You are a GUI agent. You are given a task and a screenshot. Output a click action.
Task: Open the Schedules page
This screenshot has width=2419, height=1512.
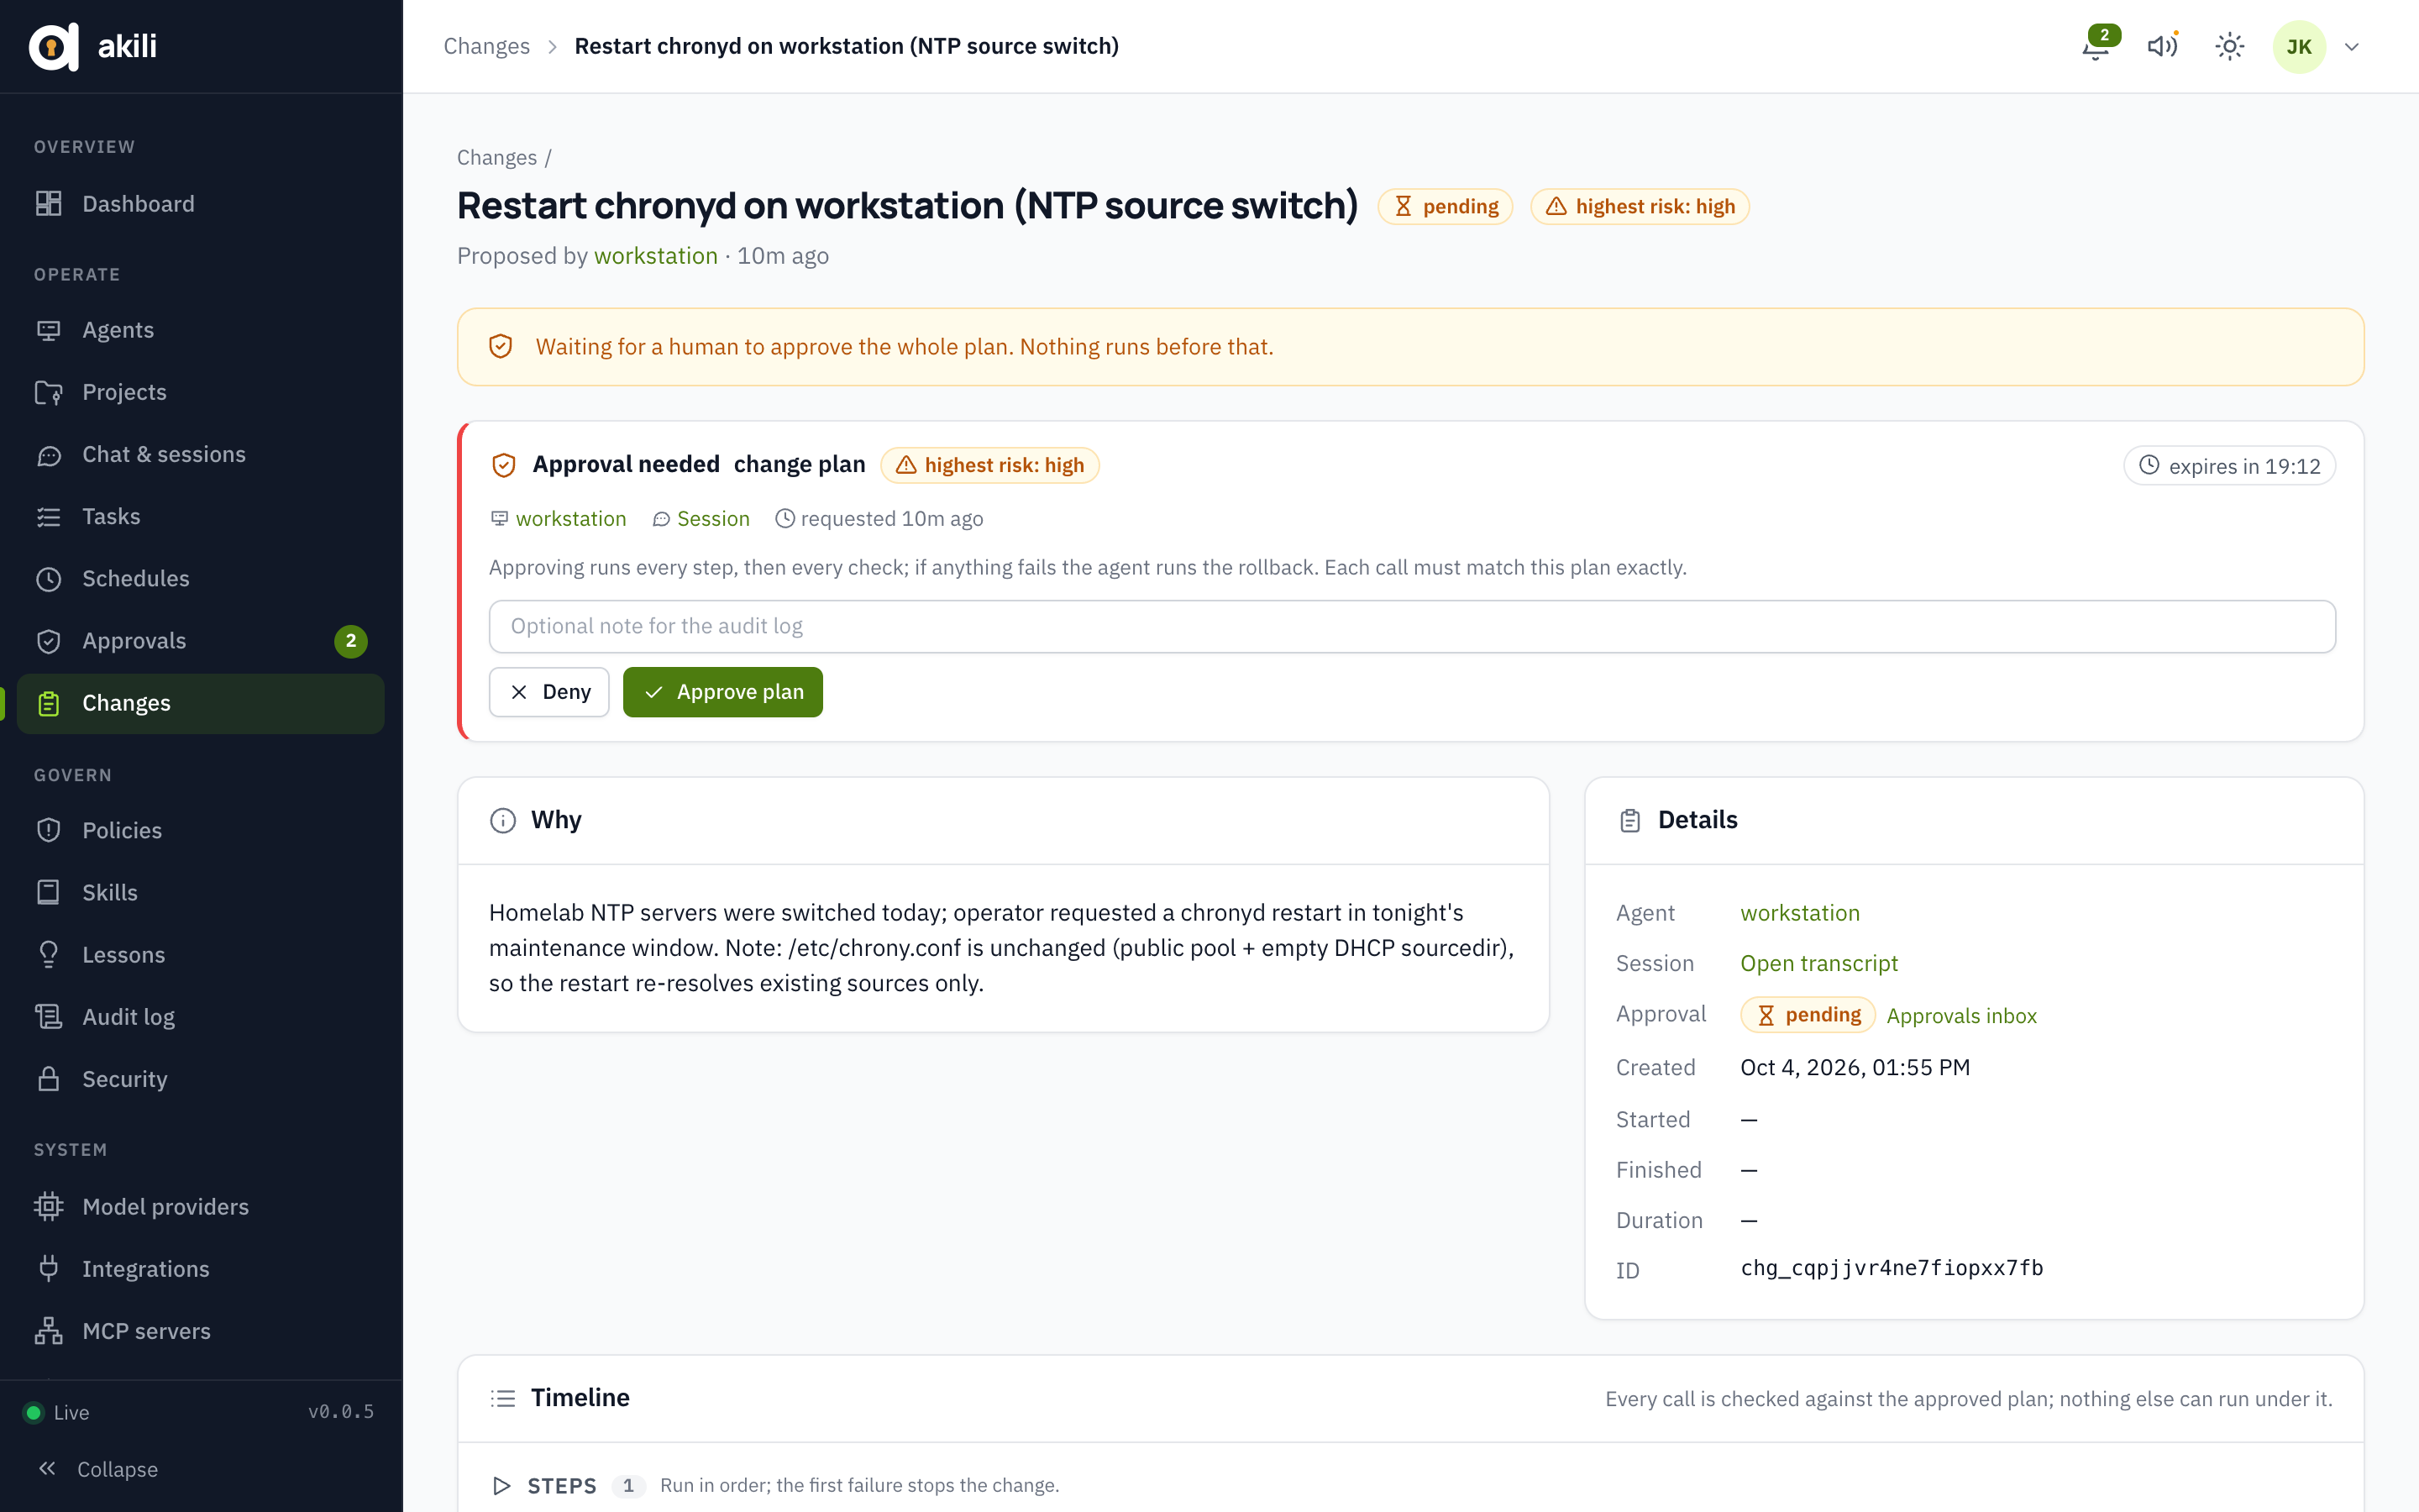click(201, 578)
